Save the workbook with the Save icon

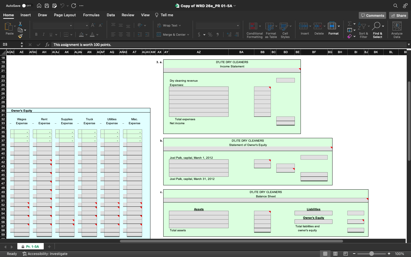pos(47,6)
